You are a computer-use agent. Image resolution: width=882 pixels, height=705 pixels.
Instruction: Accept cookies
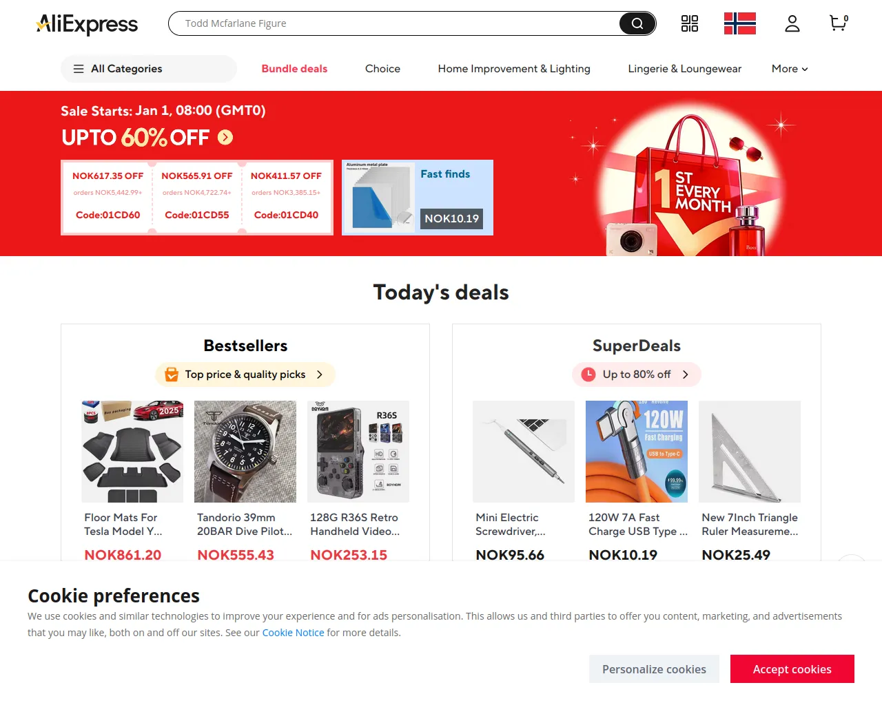(x=792, y=669)
